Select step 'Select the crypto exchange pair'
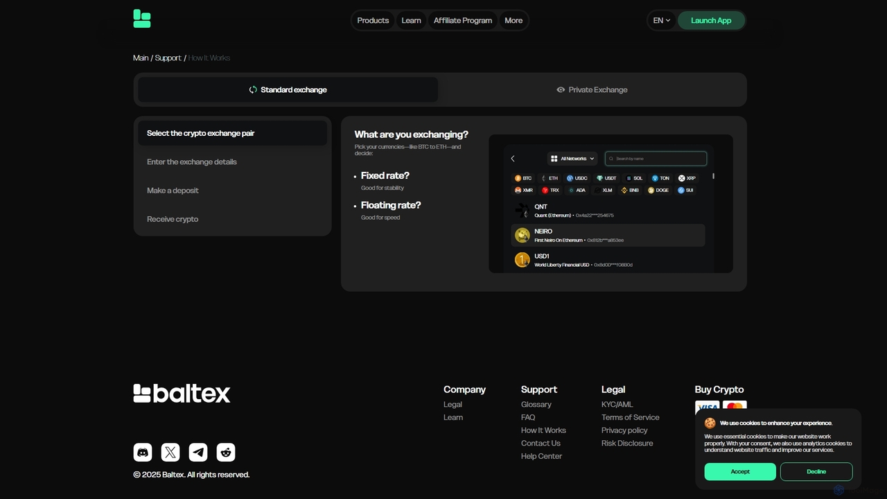 232,133
